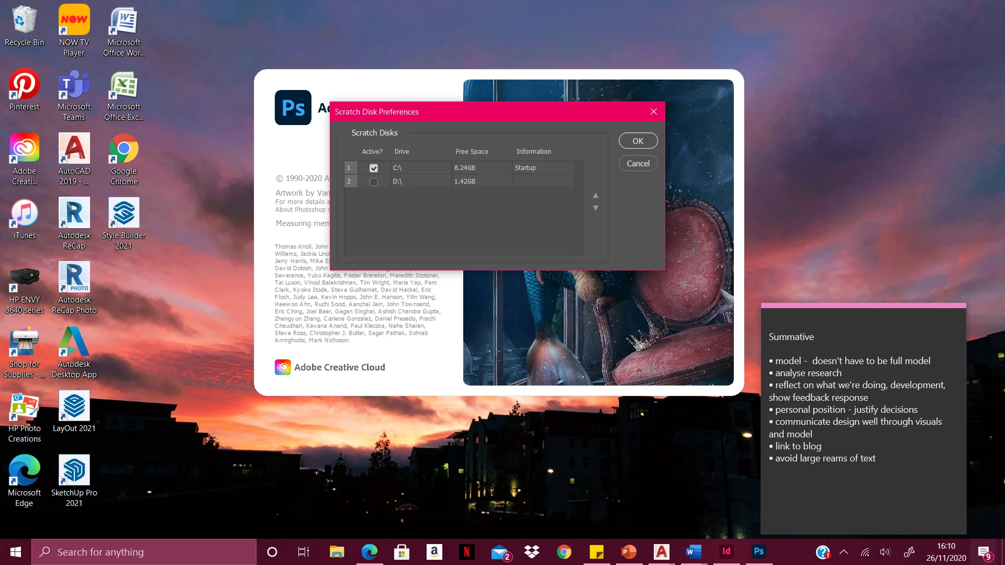Open InDesign from the taskbar
Viewport: 1005px width, 565px height.
[726, 551]
